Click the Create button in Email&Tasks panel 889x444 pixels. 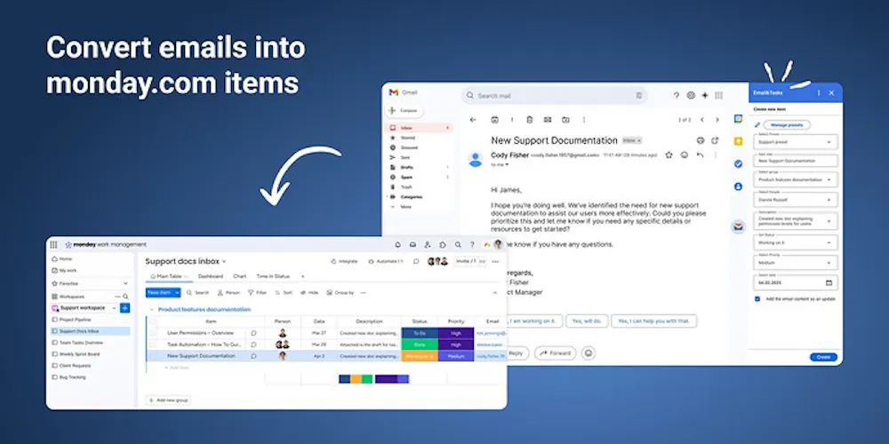pos(823,357)
